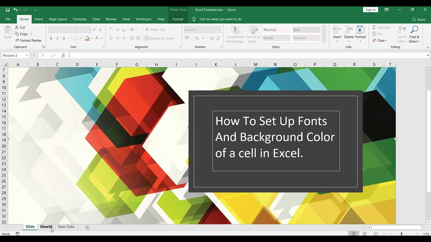Click the Save icon in quick access toolbar
This screenshot has height=242, width=431.
tap(7, 10)
